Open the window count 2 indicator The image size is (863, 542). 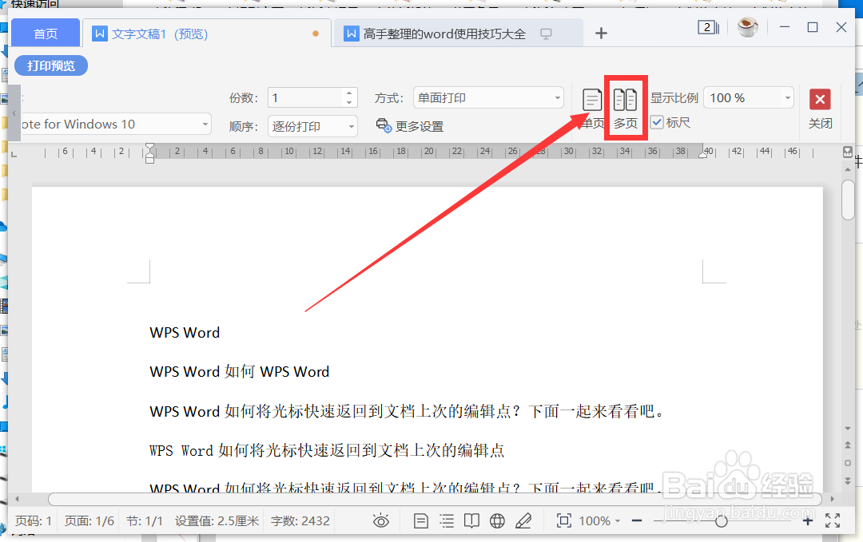pos(708,27)
